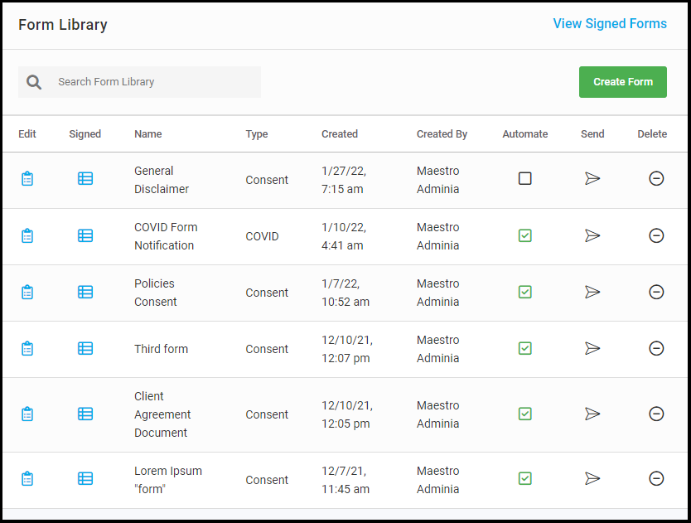Click the Create Form button

[623, 82]
